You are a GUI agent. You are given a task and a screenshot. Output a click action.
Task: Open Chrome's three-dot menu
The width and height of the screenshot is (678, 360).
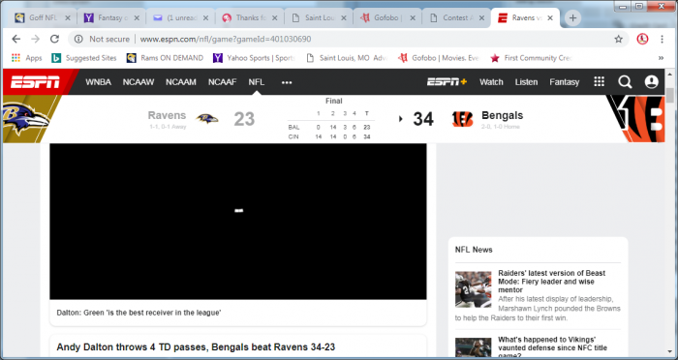pos(662,39)
